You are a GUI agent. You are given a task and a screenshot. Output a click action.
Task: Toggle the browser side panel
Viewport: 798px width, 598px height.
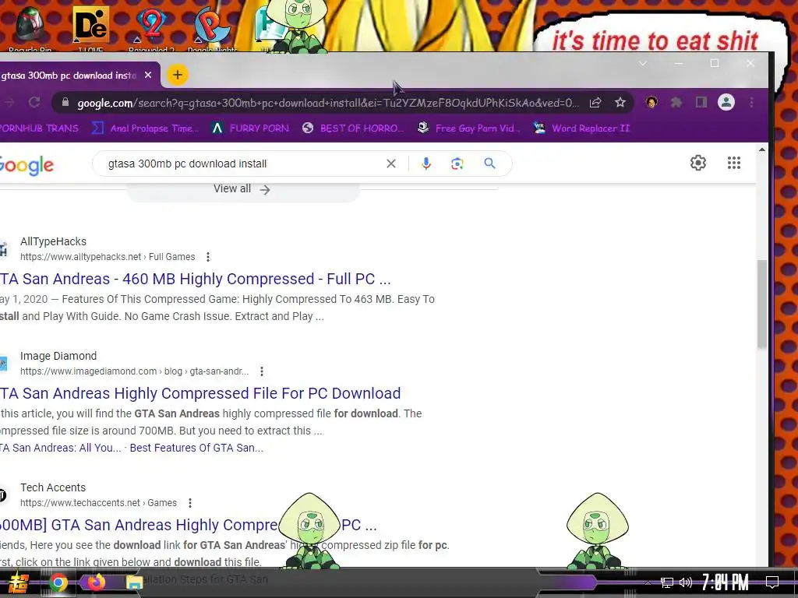click(x=701, y=103)
